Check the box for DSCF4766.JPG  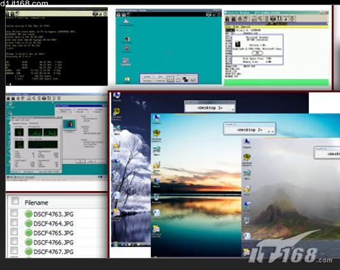click(14, 241)
